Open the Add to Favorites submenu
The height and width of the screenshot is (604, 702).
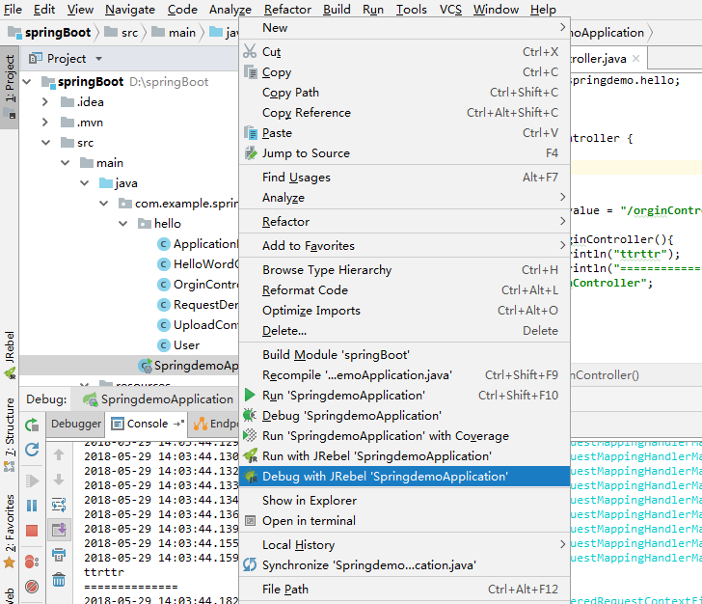pos(405,245)
